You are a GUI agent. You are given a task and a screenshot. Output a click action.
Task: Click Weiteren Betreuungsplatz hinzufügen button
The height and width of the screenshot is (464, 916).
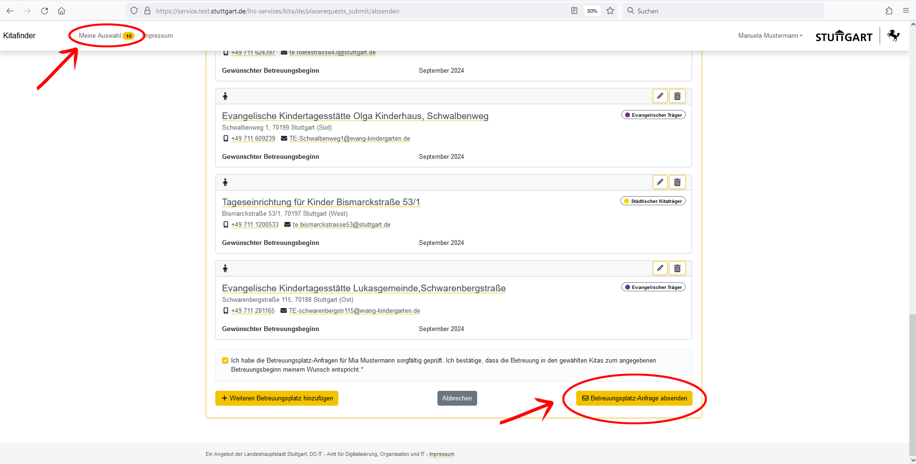click(277, 398)
